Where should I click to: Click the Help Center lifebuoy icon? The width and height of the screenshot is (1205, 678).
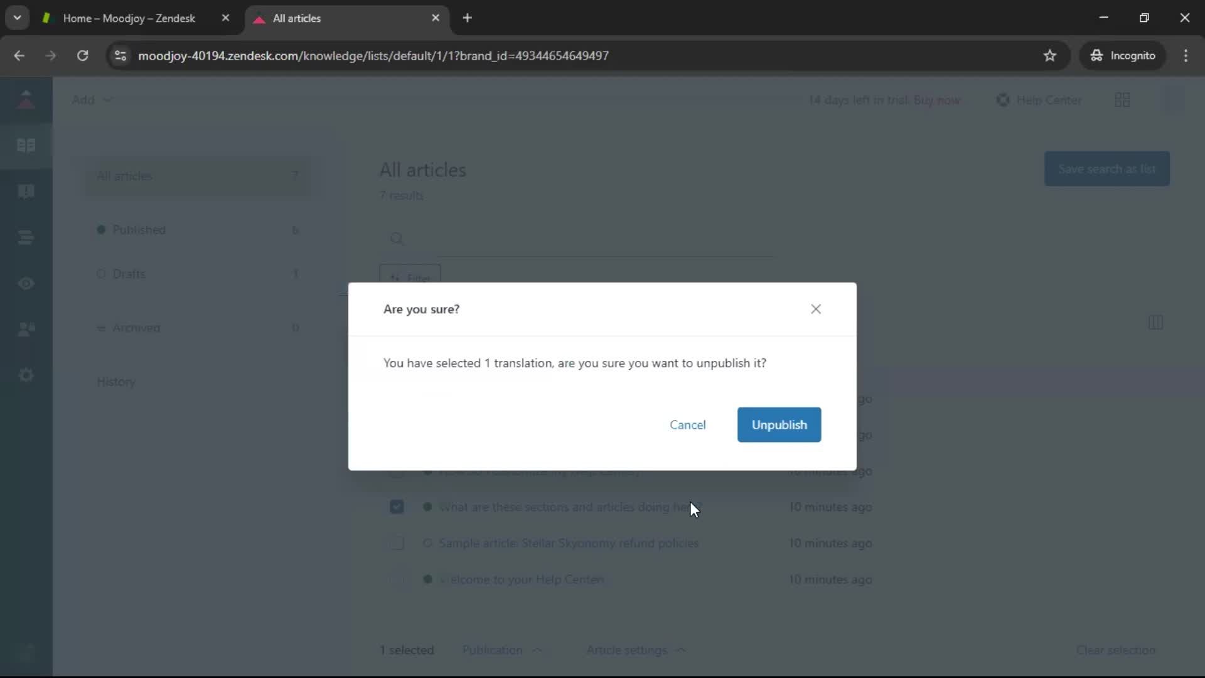coord(1003,100)
